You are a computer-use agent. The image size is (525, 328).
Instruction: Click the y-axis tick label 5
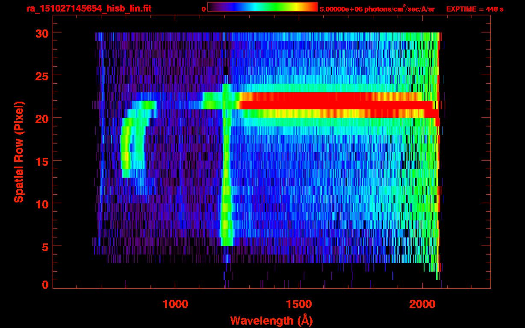click(x=45, y=246)
